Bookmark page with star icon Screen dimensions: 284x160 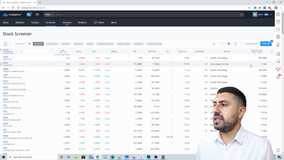pos(249,8)
